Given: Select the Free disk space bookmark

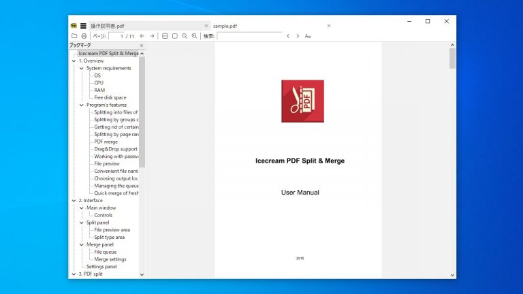Looking at the screenshot, I should tap(110, 98).
